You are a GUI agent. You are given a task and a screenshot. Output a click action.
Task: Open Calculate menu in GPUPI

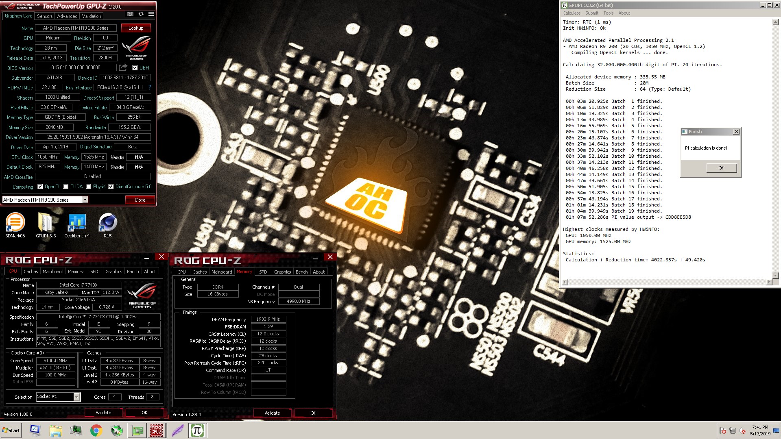pyautogui.click(x=572, y=13)
